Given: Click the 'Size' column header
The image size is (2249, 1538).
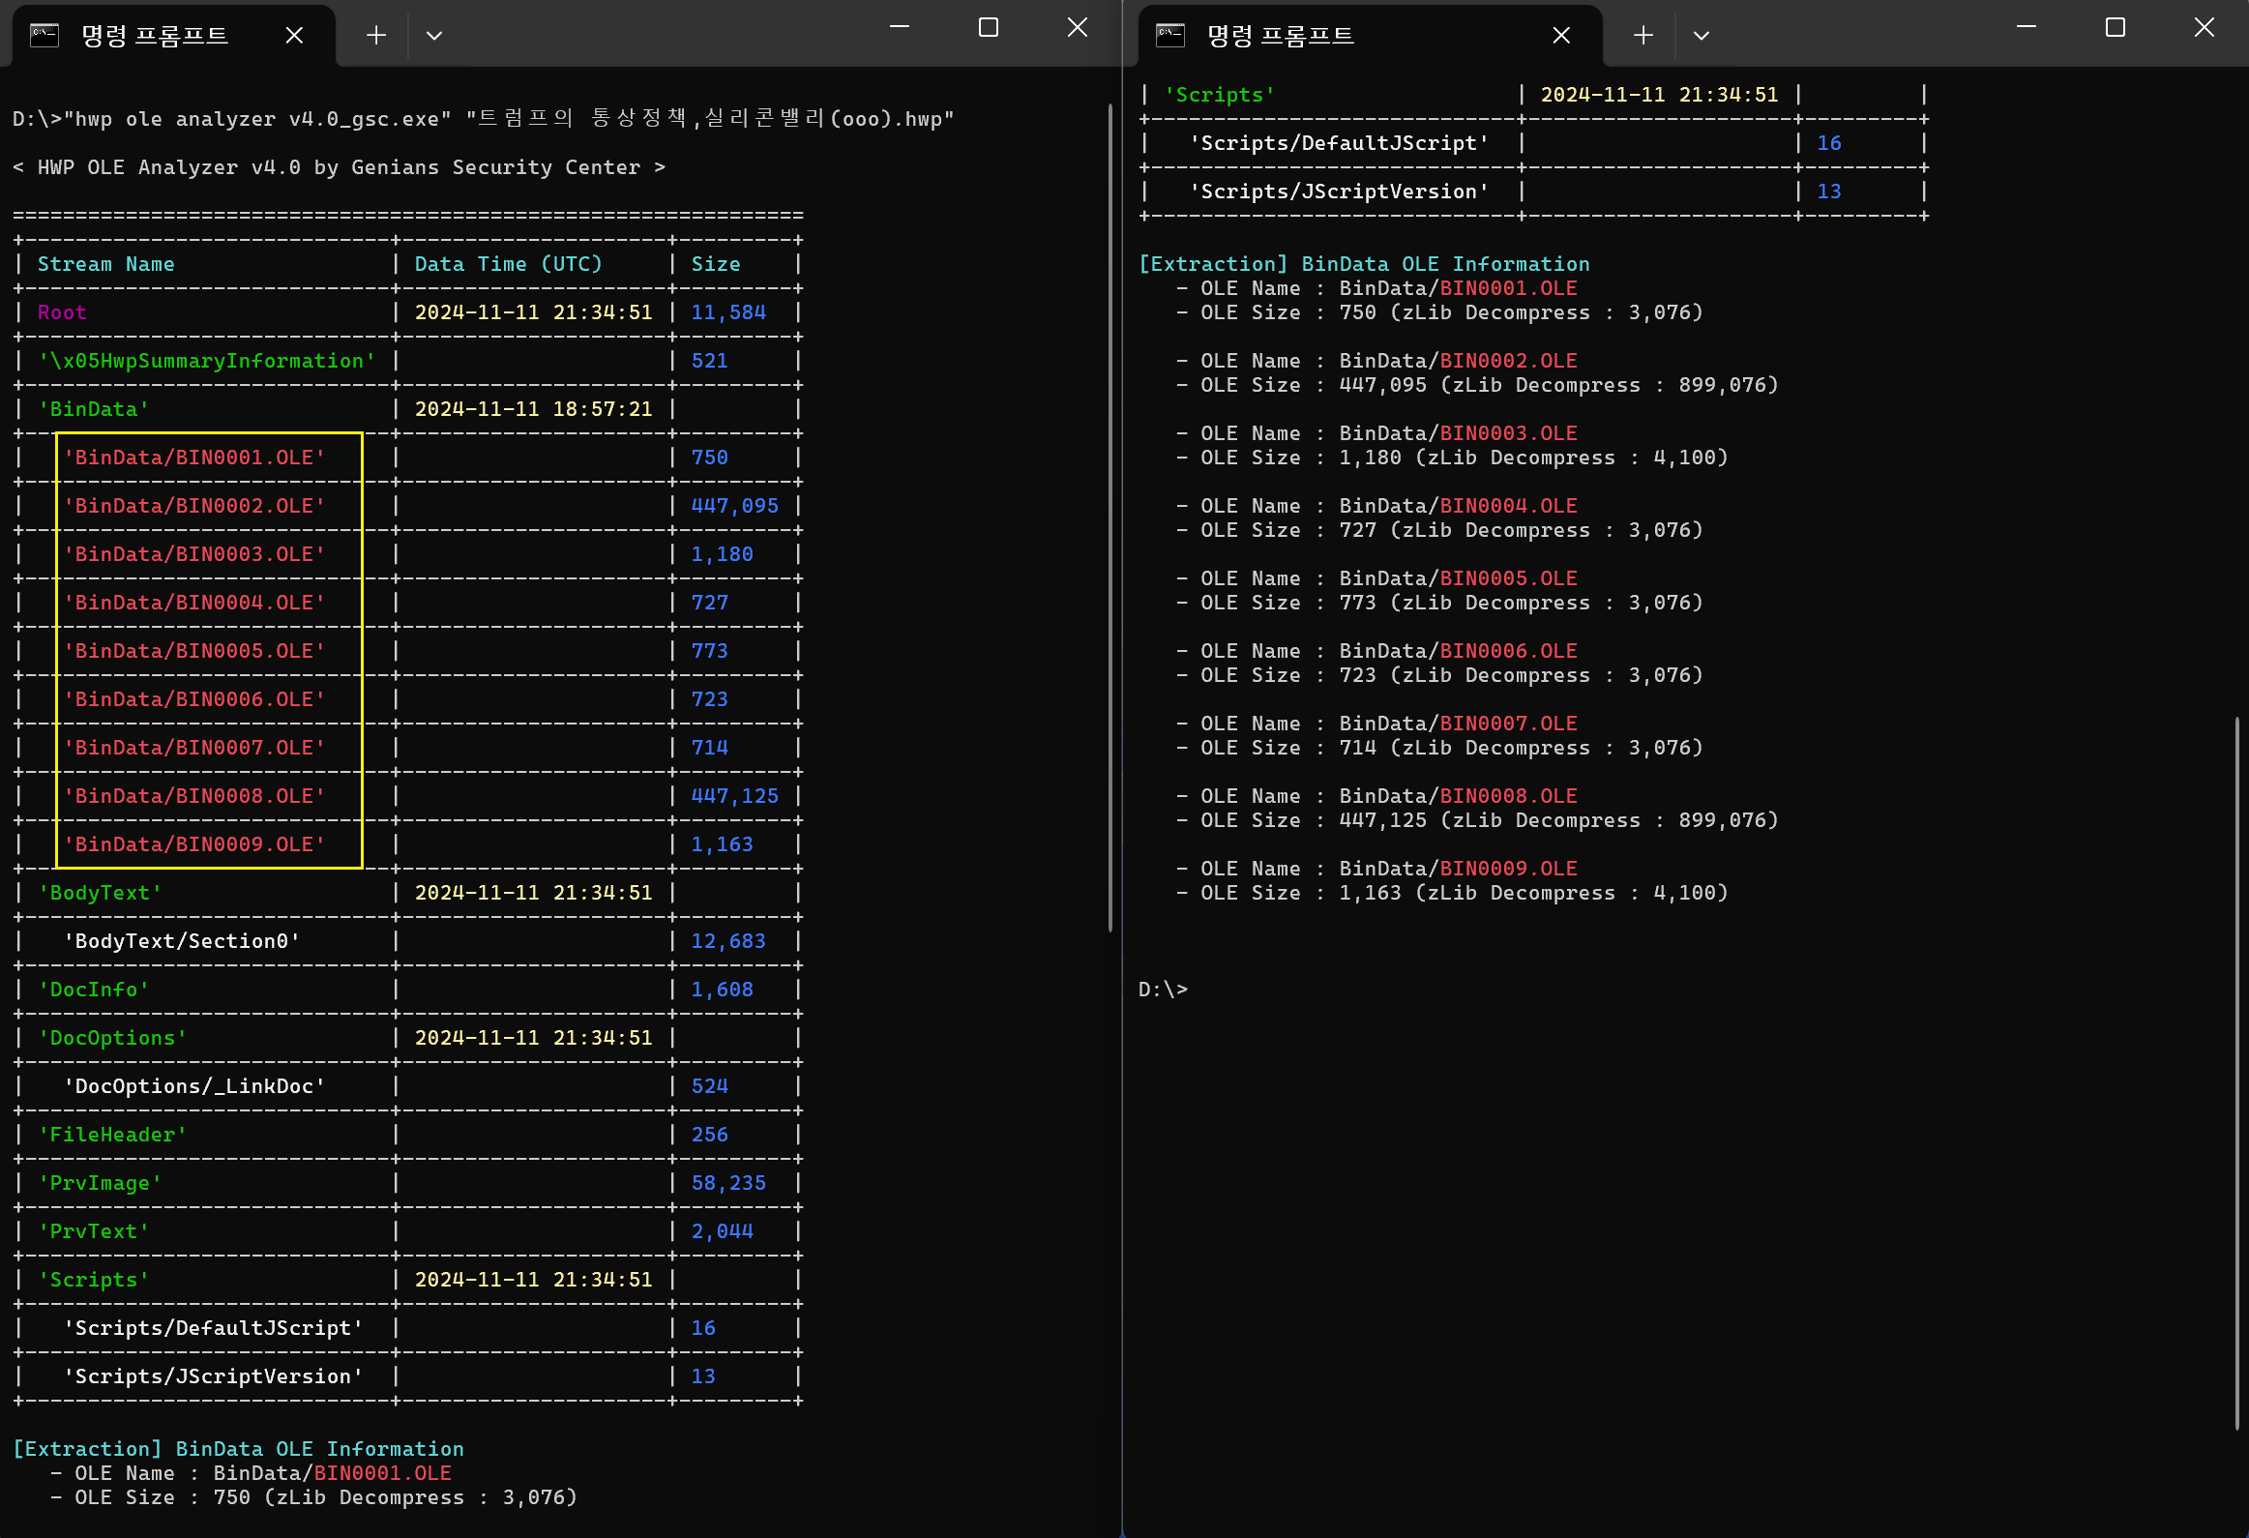Looking at the screenshot, I should [x=715, y=264].
